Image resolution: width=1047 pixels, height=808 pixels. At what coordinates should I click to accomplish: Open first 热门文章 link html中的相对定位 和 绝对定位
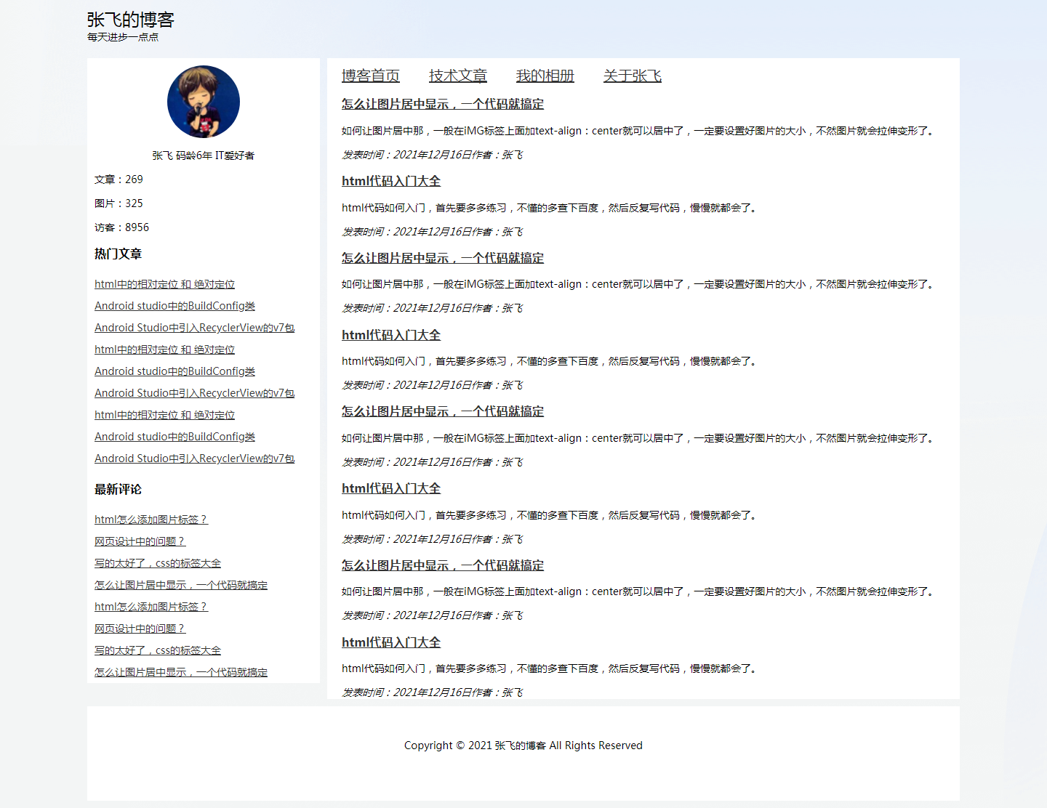click(164, 284)
